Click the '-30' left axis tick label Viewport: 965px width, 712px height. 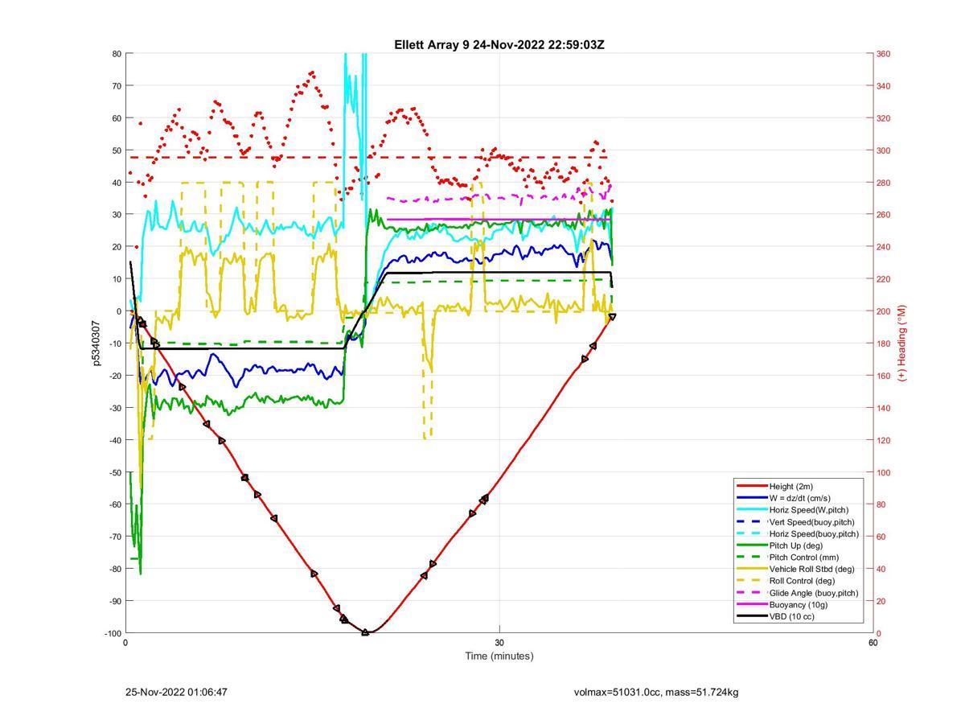click(115, 408)
